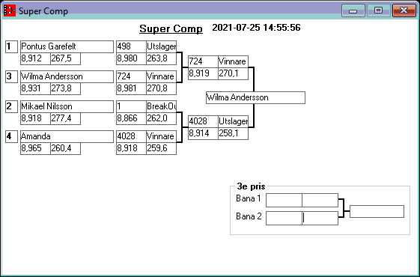Click the BreakOut status field
420x277 pixels.
pos(161,106)
